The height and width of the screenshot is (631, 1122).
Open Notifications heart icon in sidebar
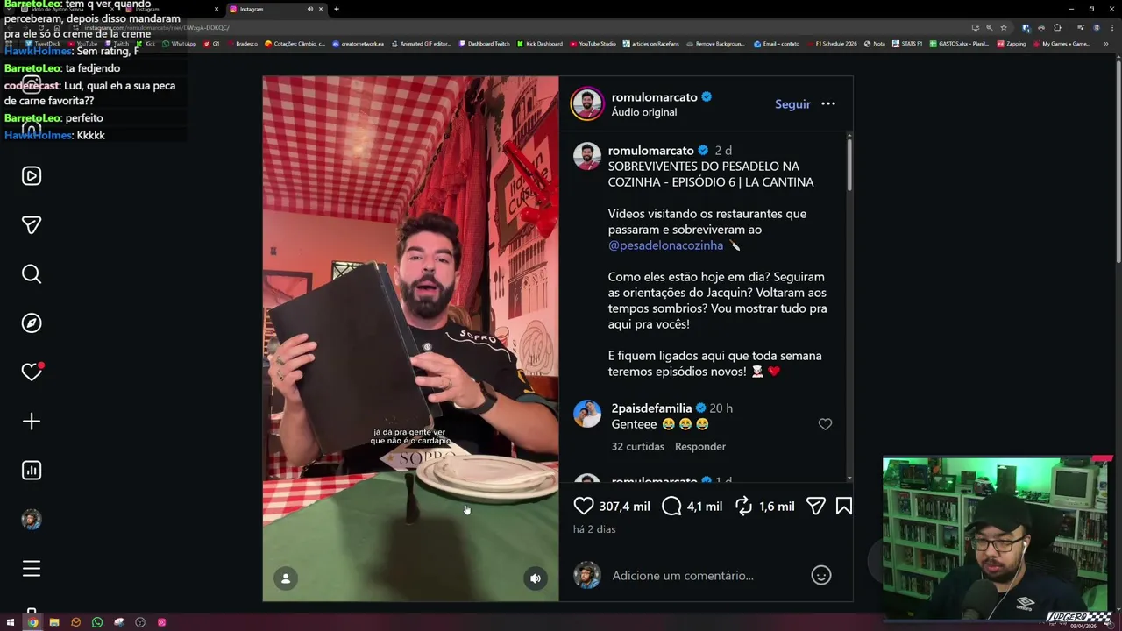click(x=32, y=372)
